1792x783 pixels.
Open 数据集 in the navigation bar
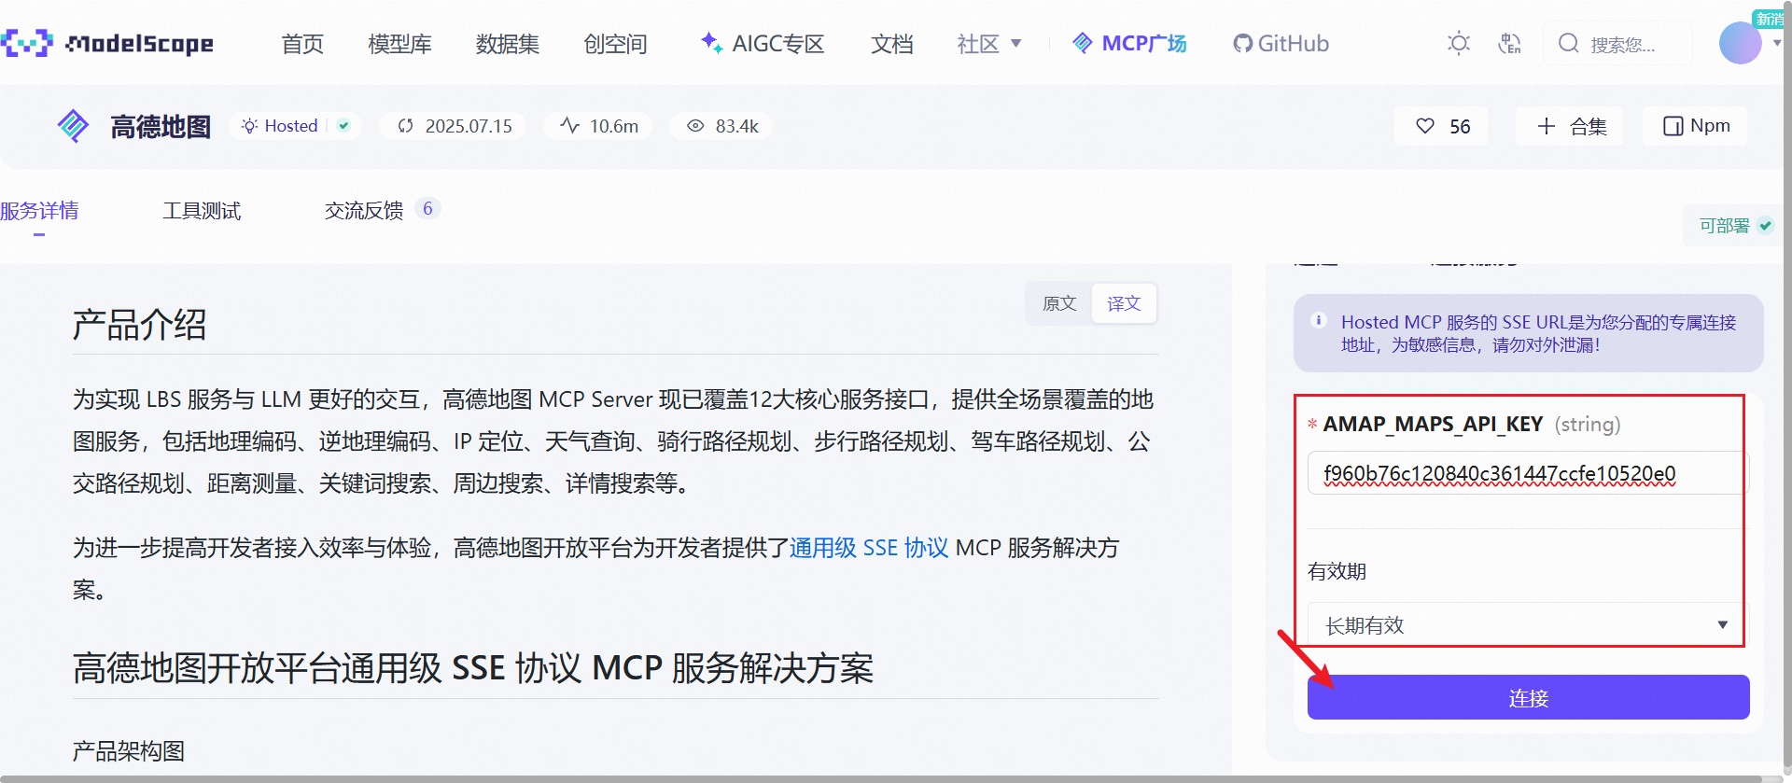pos(507,44)
